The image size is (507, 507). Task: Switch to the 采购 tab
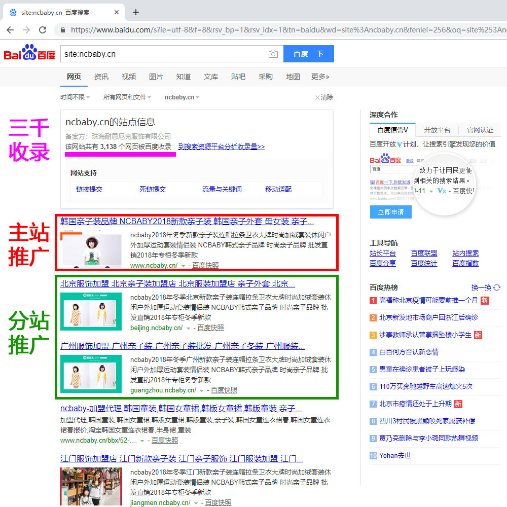[266, 77]
